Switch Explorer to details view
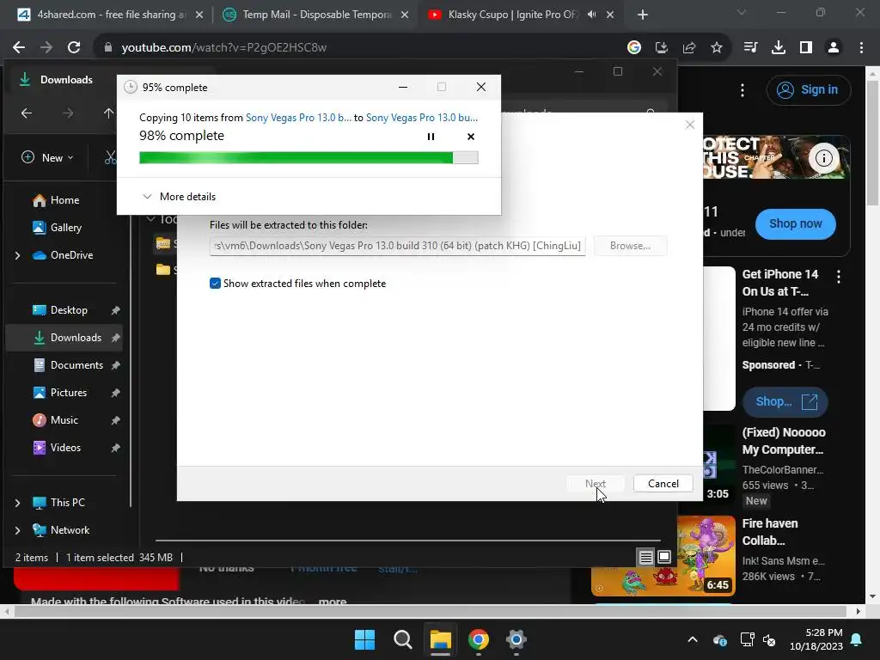 pyautogui.click(x=646, y=557)
